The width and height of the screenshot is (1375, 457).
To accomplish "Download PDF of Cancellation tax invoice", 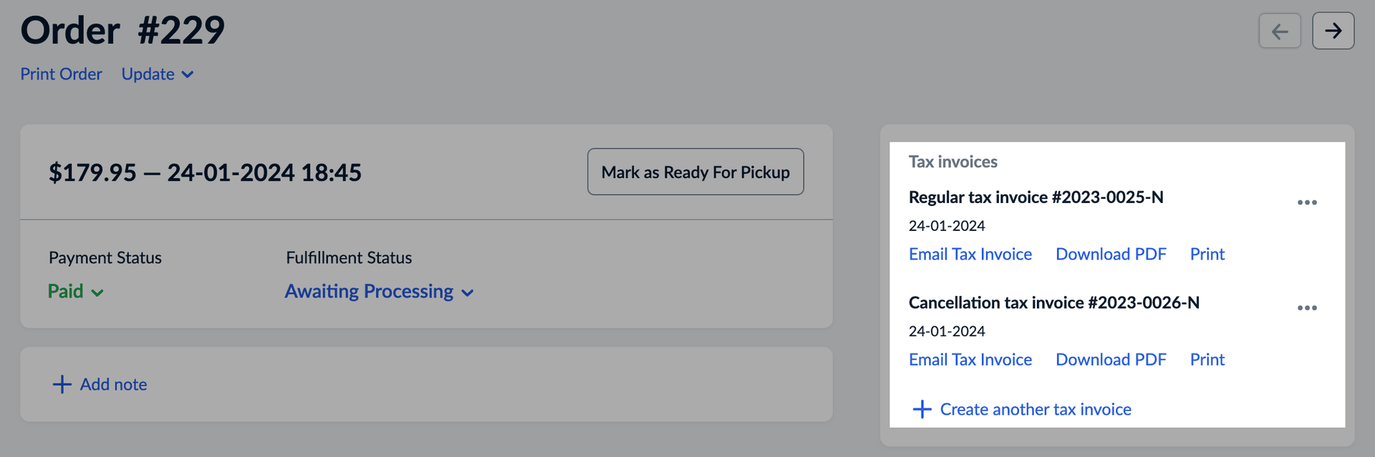I will click(1111, 360).
